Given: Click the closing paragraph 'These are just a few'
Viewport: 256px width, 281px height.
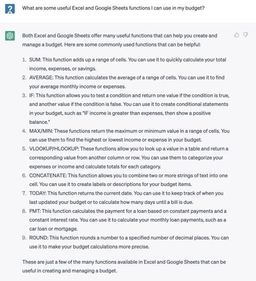Looking at the screenshot, I should coord(124,266).
